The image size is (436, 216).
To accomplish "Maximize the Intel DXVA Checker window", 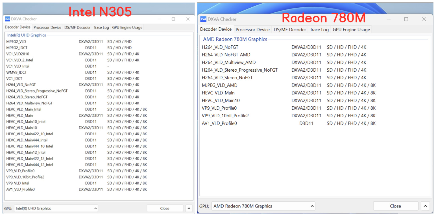I will [173, 19].
